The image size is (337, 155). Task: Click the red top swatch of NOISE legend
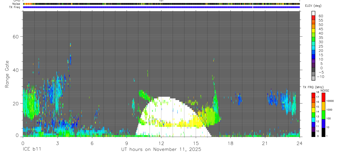pyautogui.click(x=323, y=97)
